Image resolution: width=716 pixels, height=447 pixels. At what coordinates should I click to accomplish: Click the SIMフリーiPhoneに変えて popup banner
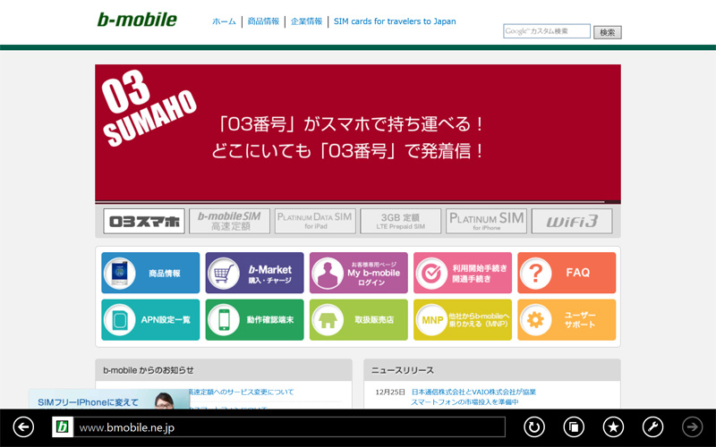click(x=108, y=399)
